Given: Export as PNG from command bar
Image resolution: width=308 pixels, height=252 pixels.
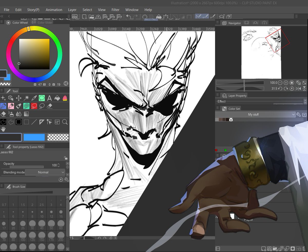Looking at the screenshot, I should 112,17.
